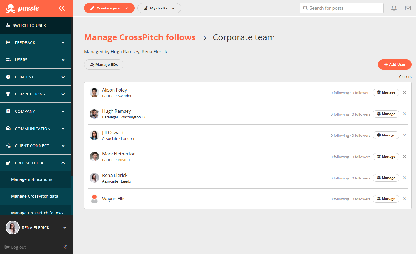
Task: Click Manage button for Hugh Ramsey
Action: pos(386,114)
